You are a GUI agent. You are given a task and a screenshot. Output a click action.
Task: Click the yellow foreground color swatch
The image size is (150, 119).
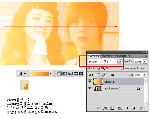pos(23,84)
